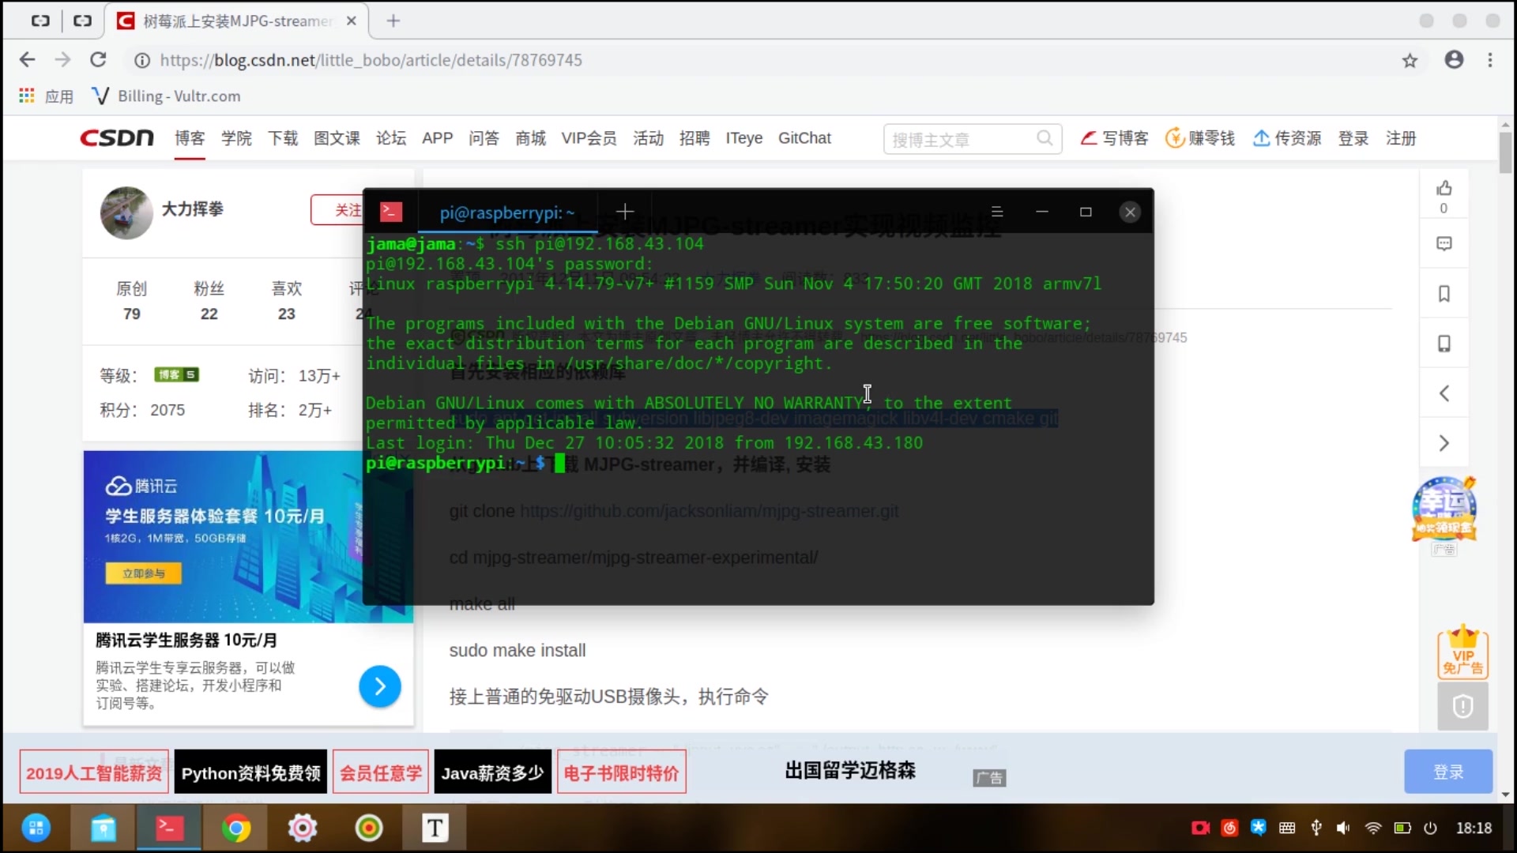This screenshot has height=853, width=1517.
Task: Click the 赚零钱 link
Action: [x=1199, y=138]
